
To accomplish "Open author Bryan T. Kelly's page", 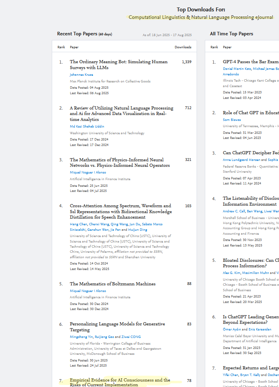I will coord(250,375).
